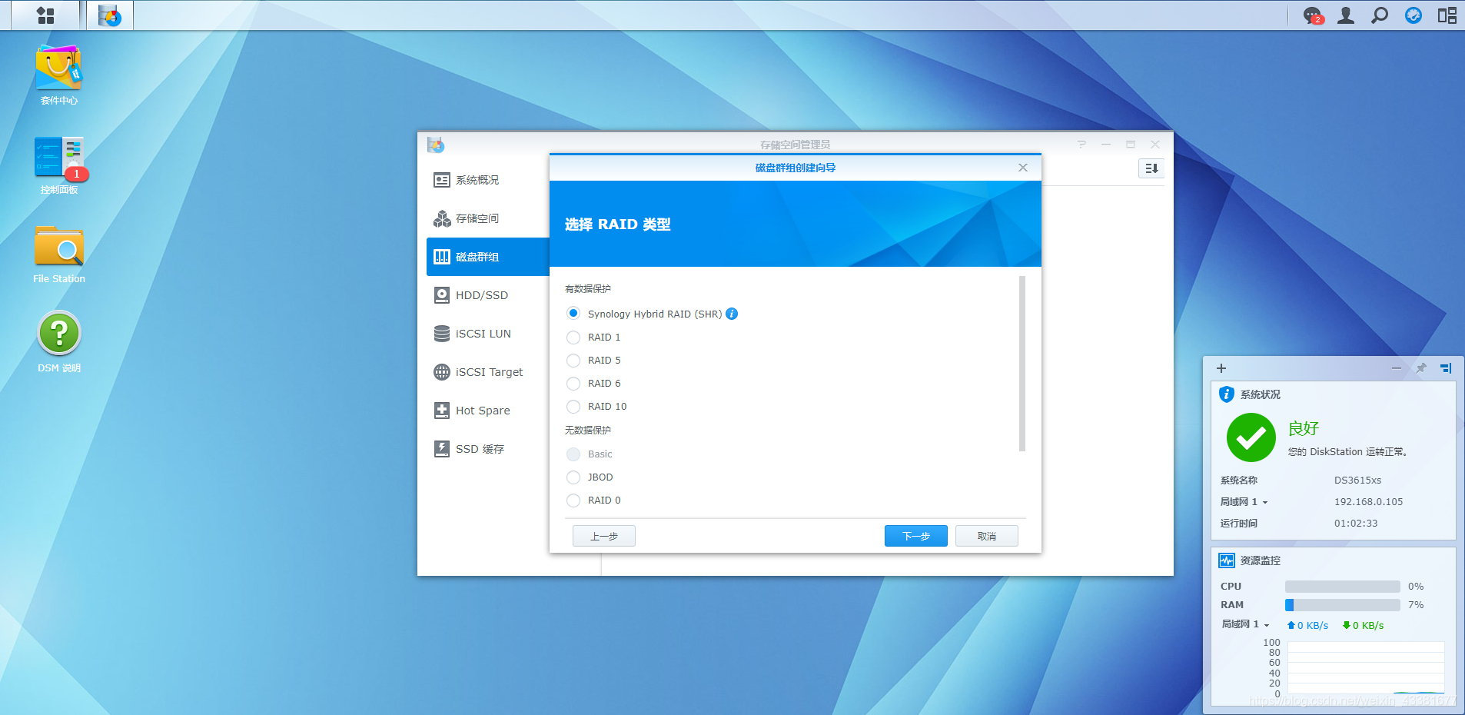Open the DSM main menu icon
This screenshot has width=1465, height=715.
pos(45,15)
